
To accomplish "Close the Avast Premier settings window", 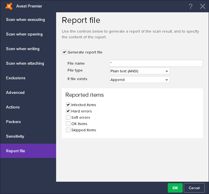I will click(x=203, y=6).
